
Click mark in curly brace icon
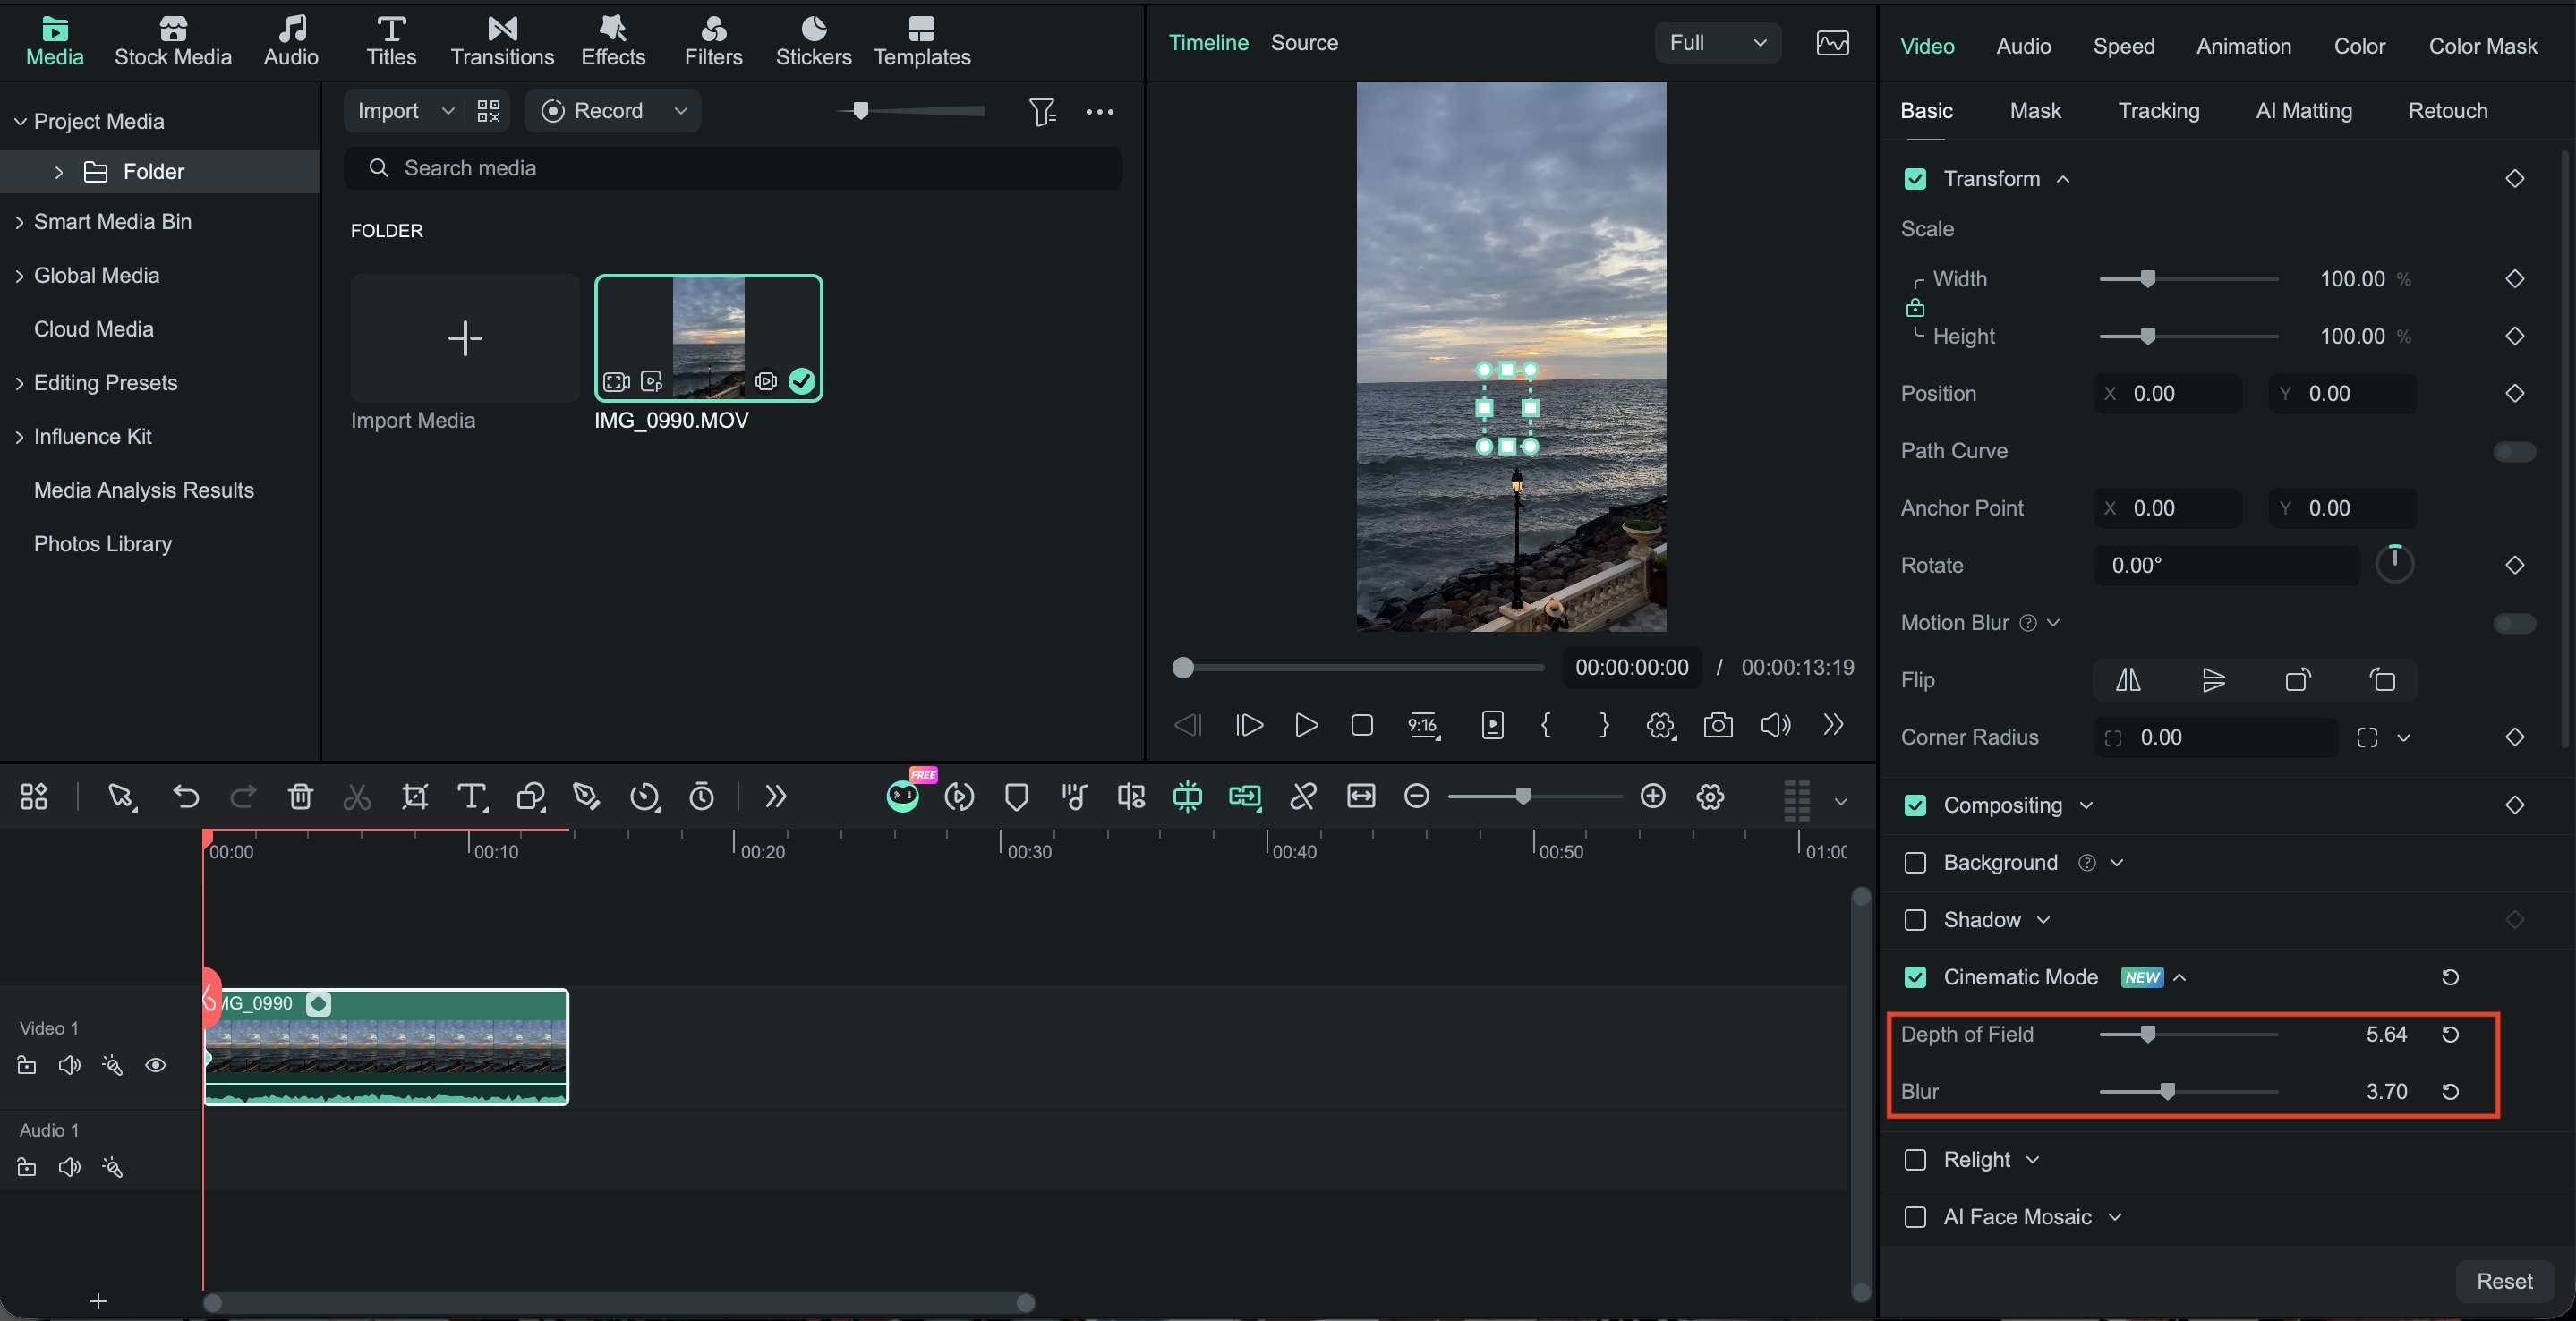(1546, 725)
